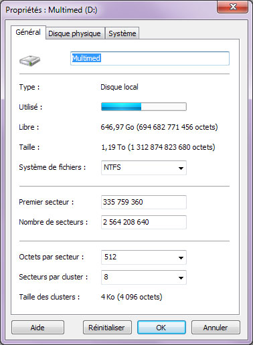Click the size value 1,19 To
Screen dimensions: 253x345
(x=158, y=147)
